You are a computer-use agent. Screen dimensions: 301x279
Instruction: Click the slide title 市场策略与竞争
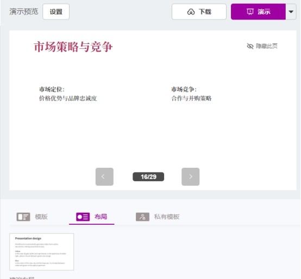(x=73, y=47)
